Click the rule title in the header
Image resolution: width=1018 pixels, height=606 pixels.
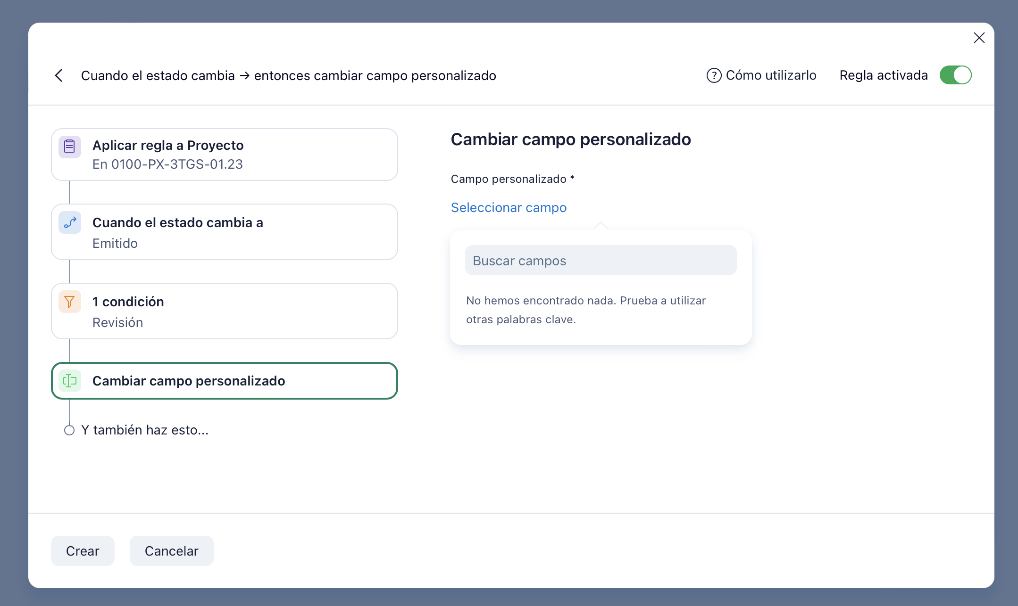point(288,75)
